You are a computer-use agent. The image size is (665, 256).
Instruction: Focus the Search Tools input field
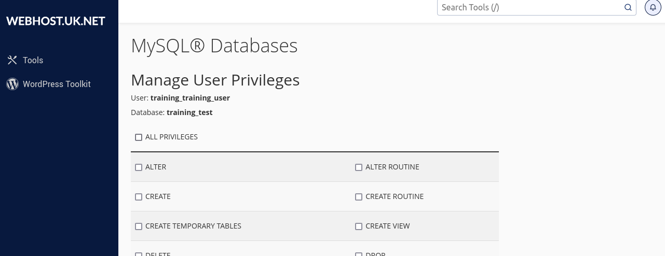tap(530, 7)
